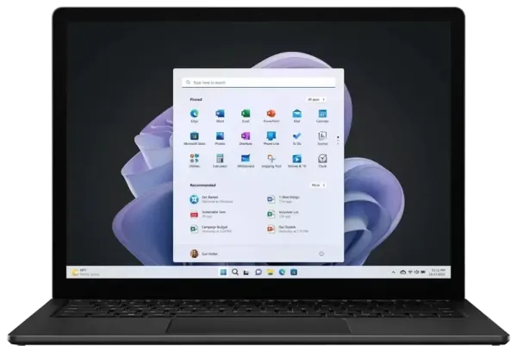The height and width of the screenshot is (352, 517).
Task: Open Chat from the taskbar
Action: [x=258, y=272]
